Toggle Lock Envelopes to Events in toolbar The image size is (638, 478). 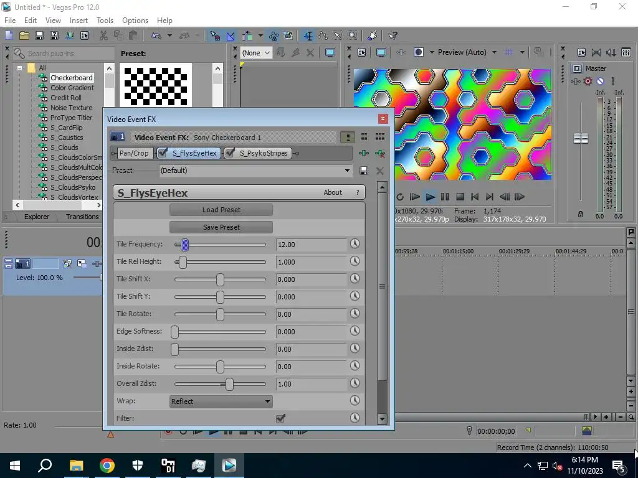[x=274, y=35]
